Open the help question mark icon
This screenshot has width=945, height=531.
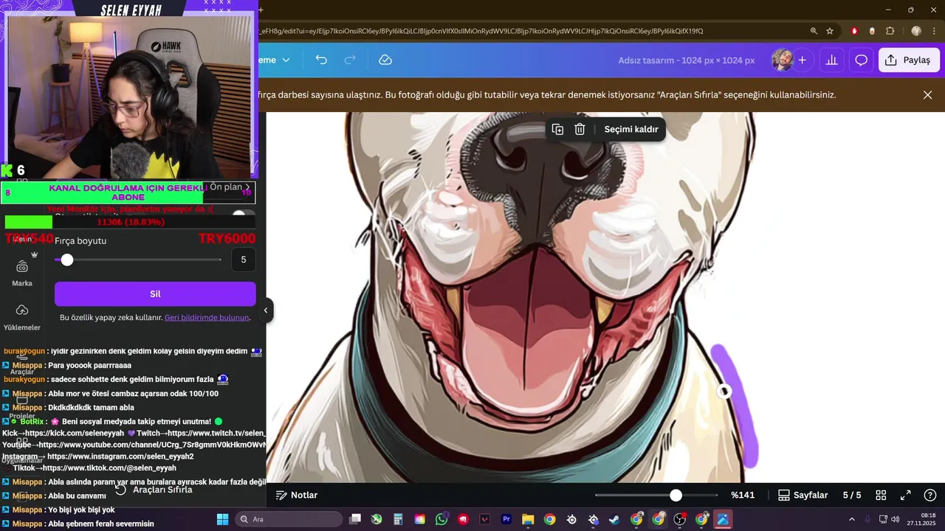pos(930,495)
